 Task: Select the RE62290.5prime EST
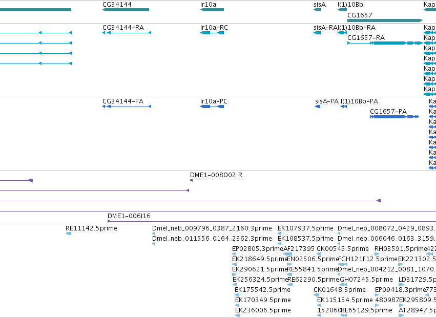tap(290, 285)
